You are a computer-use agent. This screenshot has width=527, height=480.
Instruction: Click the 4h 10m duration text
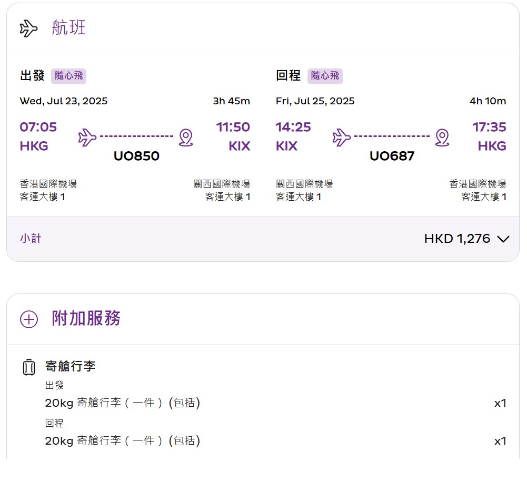pyautogui.click(x=488, y=101)
